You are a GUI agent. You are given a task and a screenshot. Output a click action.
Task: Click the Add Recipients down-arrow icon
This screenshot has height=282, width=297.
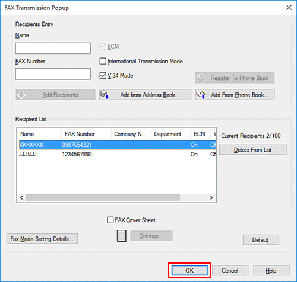coord(21,95)
